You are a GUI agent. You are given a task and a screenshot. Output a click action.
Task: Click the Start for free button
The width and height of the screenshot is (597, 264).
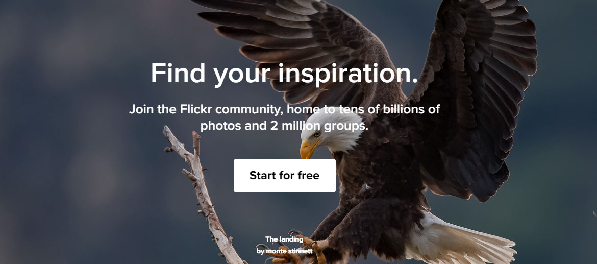284,175
